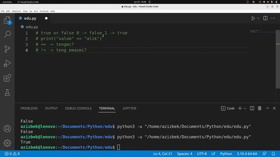Viewport: 280px width, 157px height.
Task: Create a new terminal with plus icon
Action: pyautogui.click(x=240, y=108)
